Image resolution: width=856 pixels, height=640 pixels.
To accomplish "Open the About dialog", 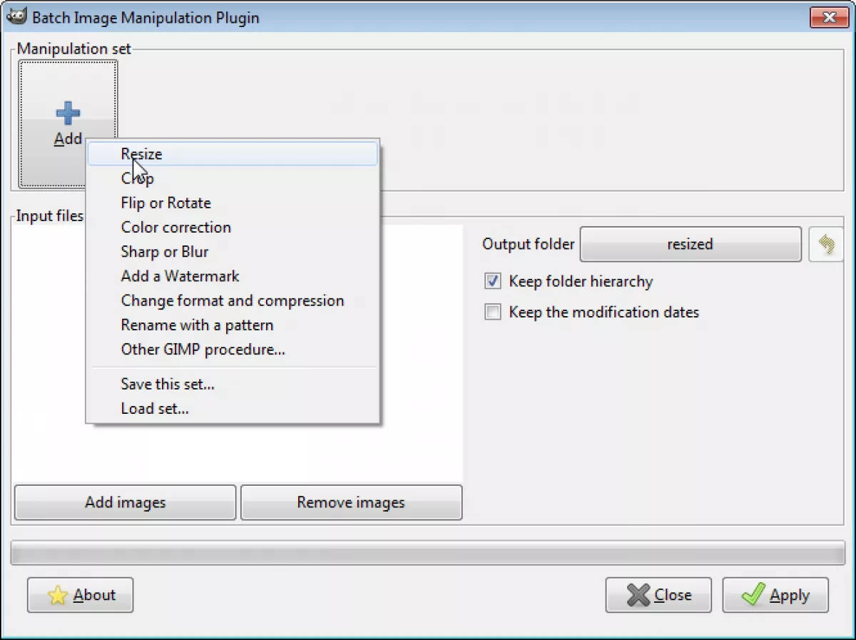I will pyautogui.click(x=81, y=595).
